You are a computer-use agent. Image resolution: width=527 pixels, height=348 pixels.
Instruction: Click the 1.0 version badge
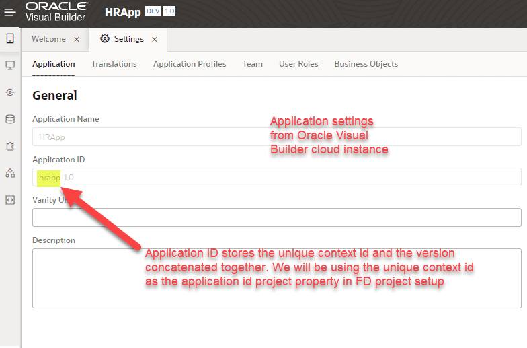coord(169,11)
